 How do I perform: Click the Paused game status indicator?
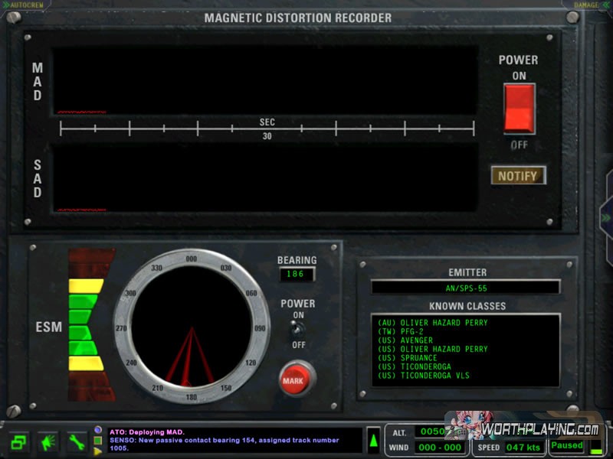coord(566,445)
